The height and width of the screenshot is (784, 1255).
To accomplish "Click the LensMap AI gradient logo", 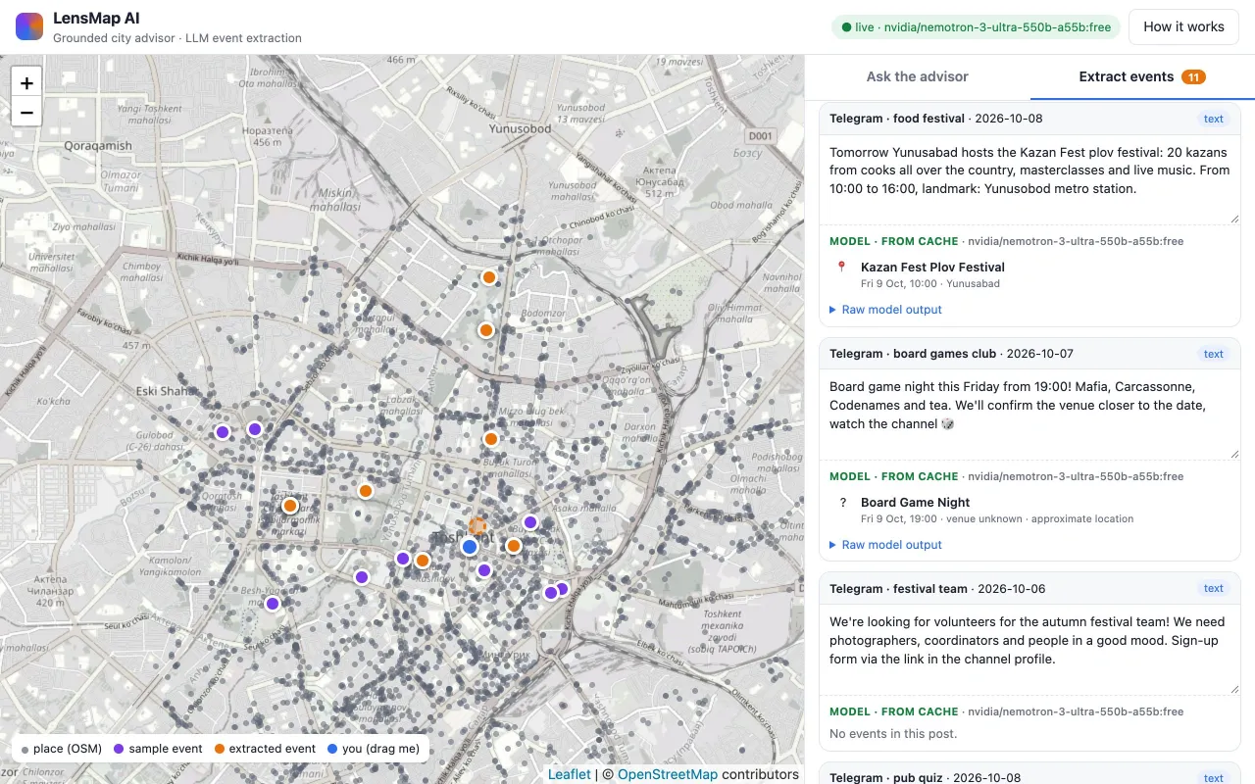I will (29, 27).
